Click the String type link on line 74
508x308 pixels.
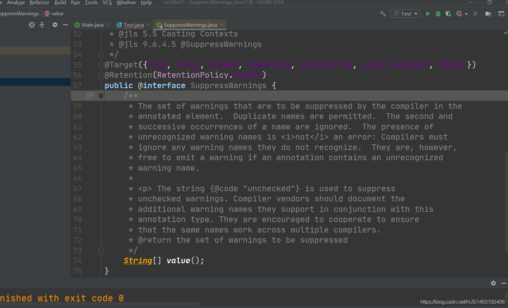[x=138, y=261]
